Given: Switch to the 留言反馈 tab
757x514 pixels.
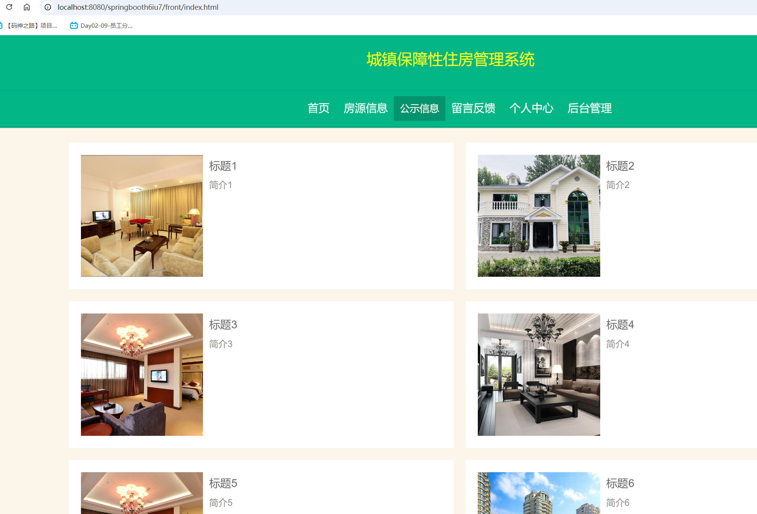Looking at the screenshot, I should (x=473, y=108).
